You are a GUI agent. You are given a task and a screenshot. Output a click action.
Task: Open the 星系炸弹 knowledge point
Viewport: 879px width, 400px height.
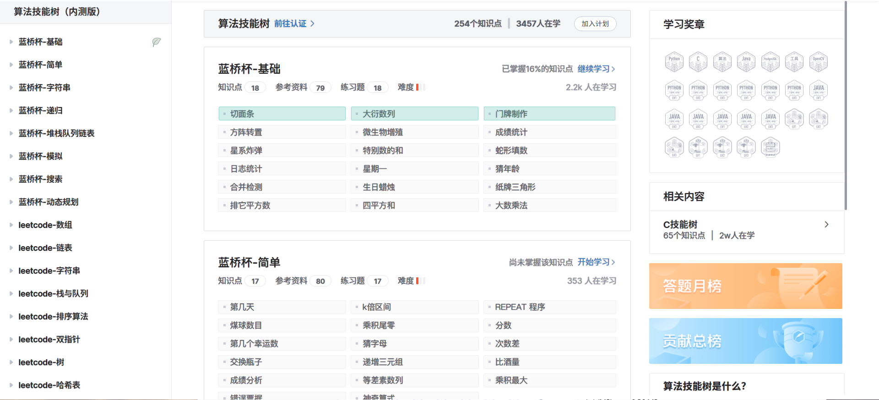282,150
